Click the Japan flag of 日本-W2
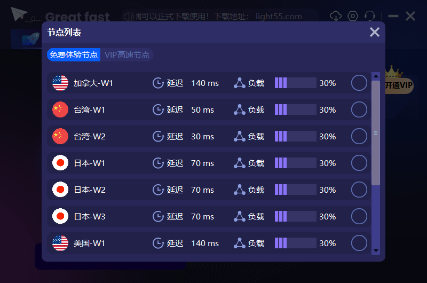Viewport: 427px width, 283px height. 60,190
